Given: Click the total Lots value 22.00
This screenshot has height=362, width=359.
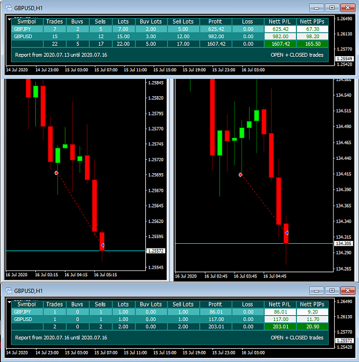Looking at the screenshot, I should point(123,44).
